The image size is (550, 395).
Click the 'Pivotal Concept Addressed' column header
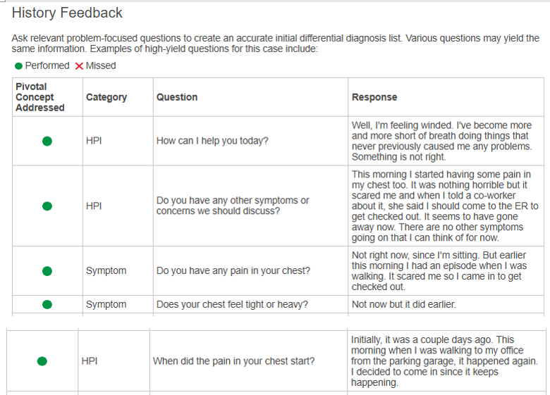40,97
